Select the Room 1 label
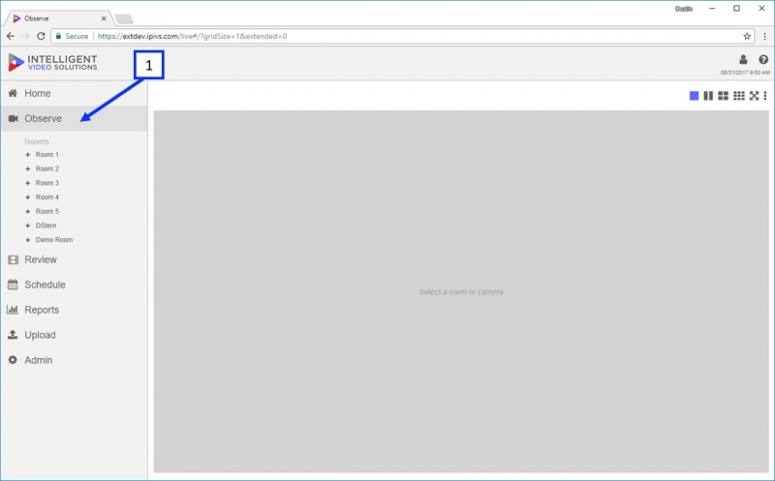Image resolution: width=775 pixels, height=481 pixels. (x=46, y=155)
